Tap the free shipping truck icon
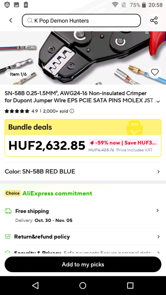 (x=8, y=211)
